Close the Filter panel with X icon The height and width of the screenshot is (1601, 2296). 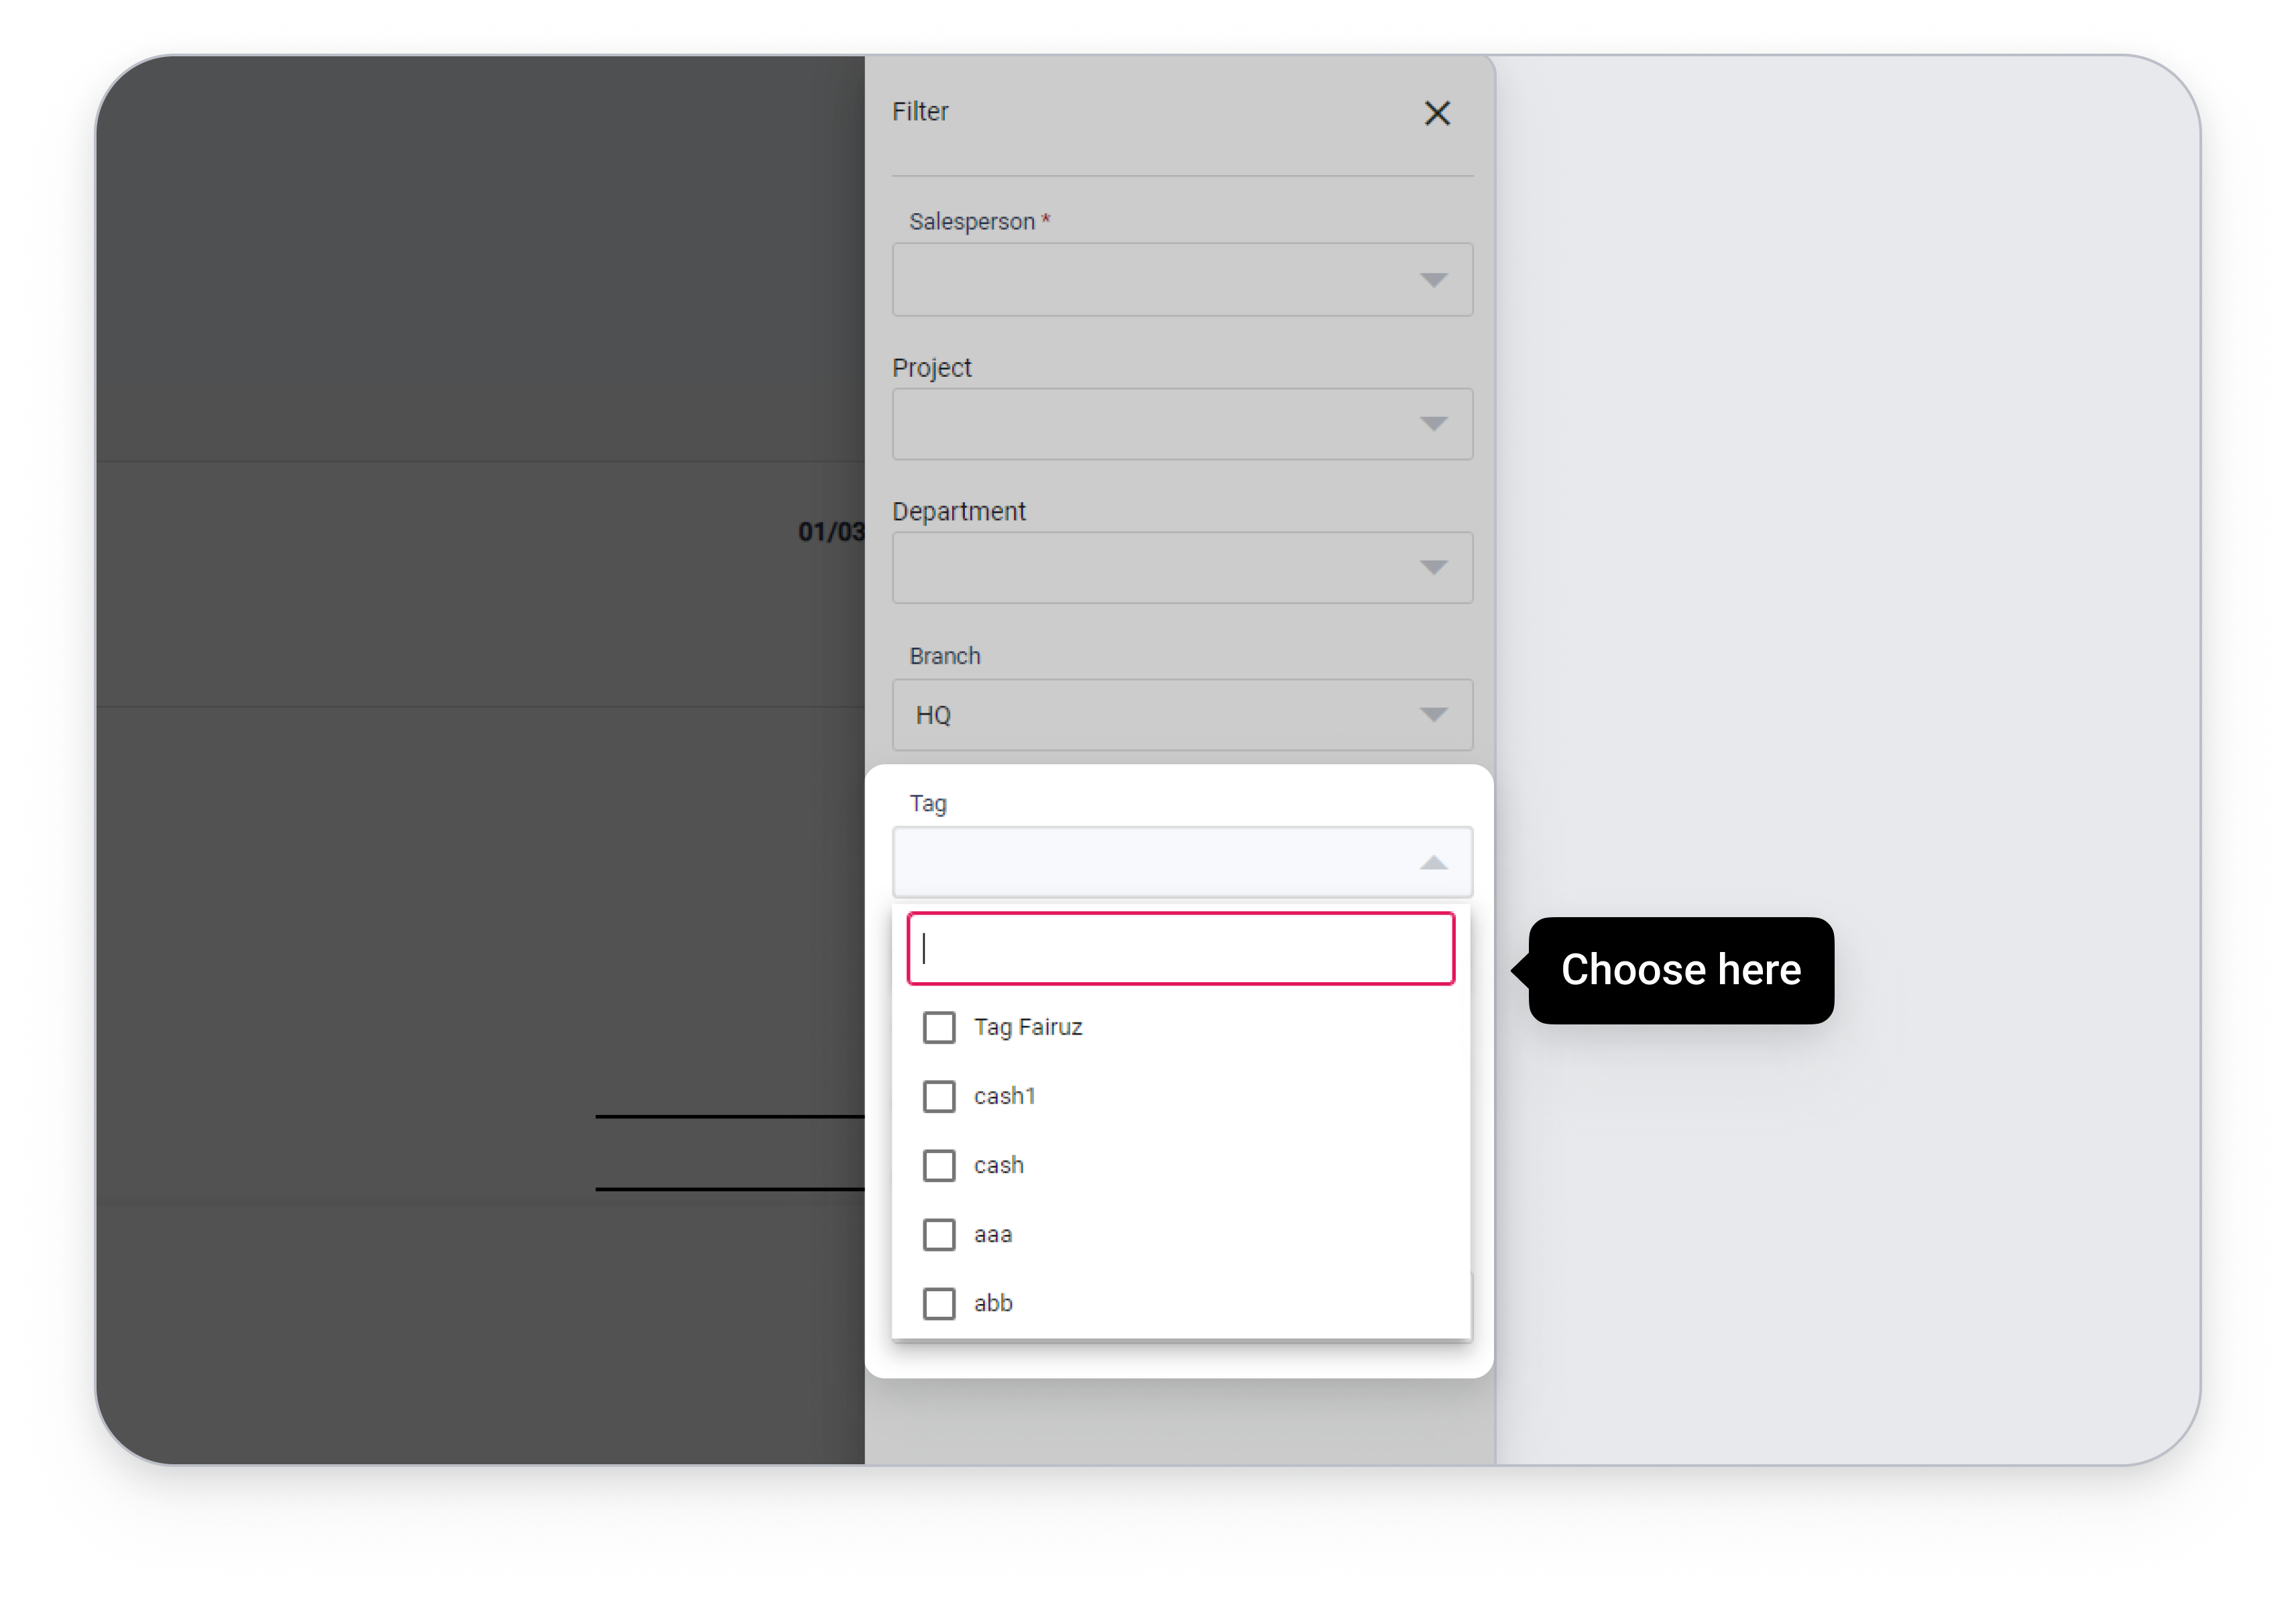point(1437,113)
